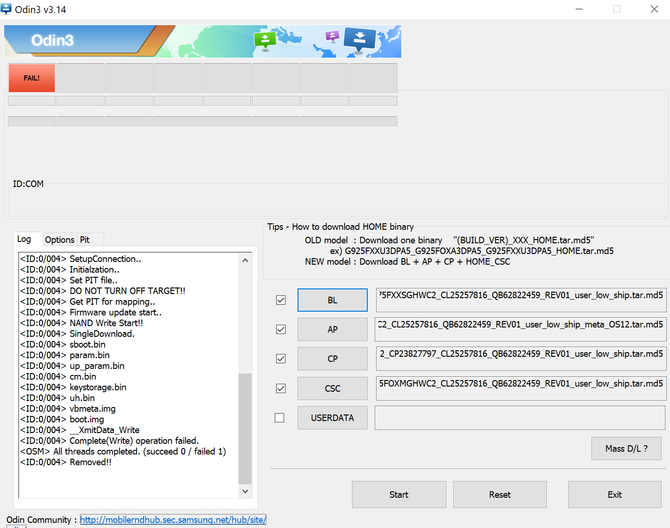This screenshot has width=670, height=528.
Task: Click the AP file path field
Action: point(520,329)
